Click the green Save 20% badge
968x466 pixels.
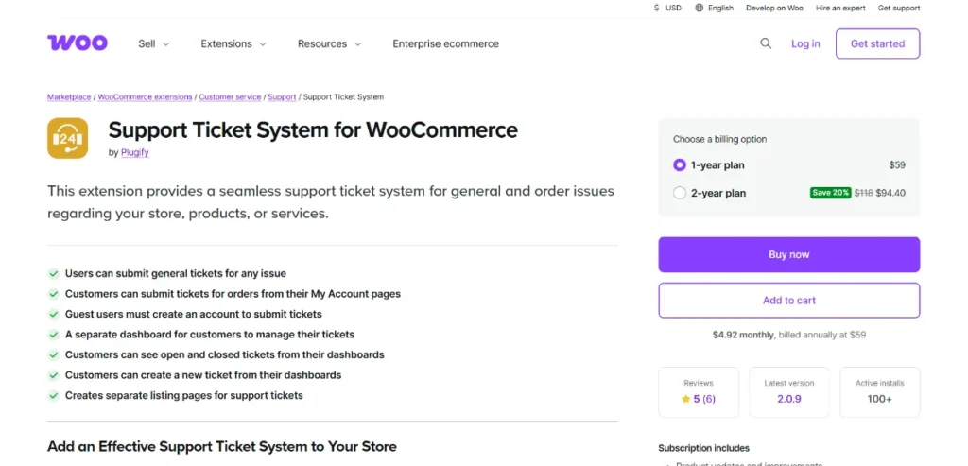pos(829,193)
